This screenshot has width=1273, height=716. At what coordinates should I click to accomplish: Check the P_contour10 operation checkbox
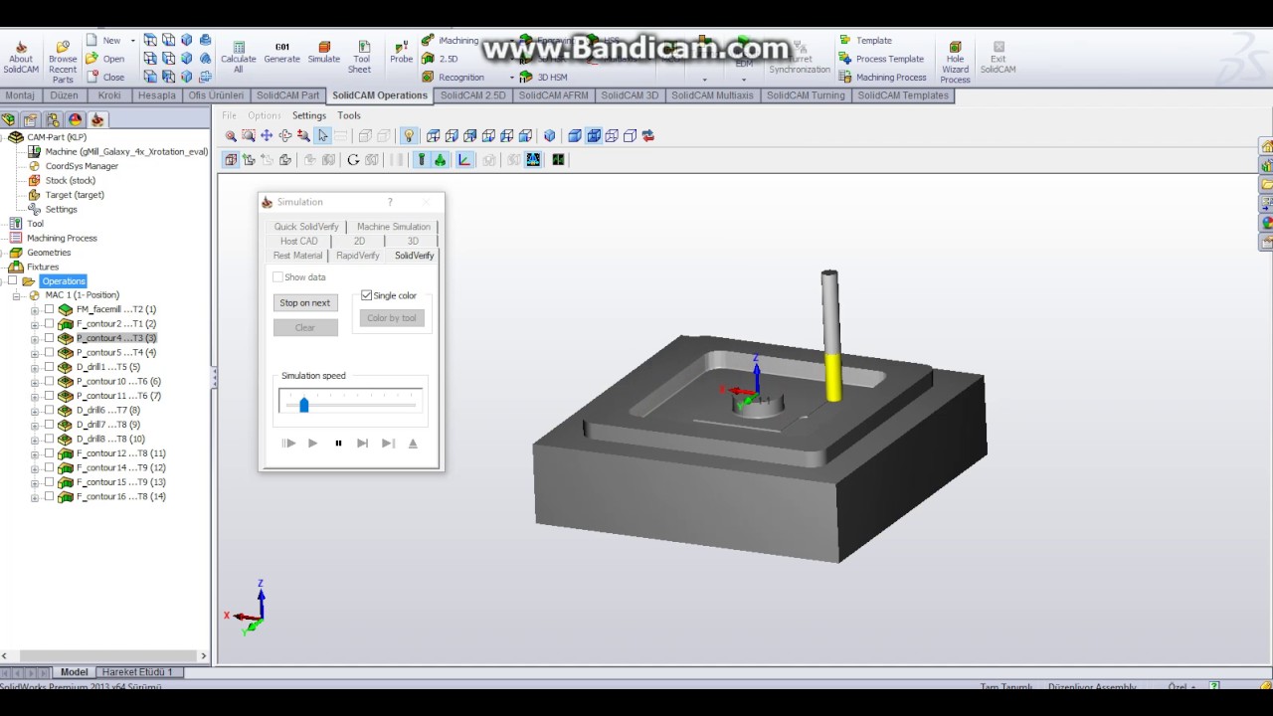(49, 381)
